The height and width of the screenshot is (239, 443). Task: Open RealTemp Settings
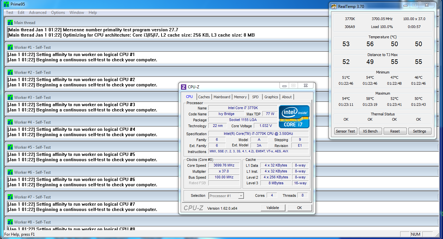(420, 131)
